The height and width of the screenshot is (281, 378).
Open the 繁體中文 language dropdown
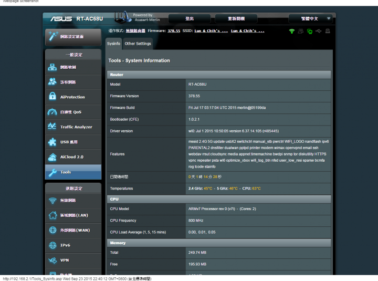pos(310,18)
